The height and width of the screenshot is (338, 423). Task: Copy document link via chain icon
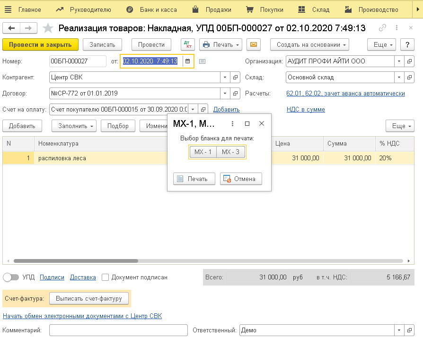(382, 28)
